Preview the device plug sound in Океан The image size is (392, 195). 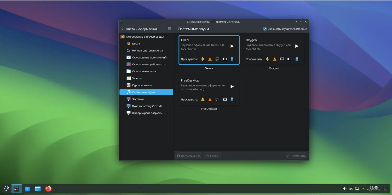232,59
